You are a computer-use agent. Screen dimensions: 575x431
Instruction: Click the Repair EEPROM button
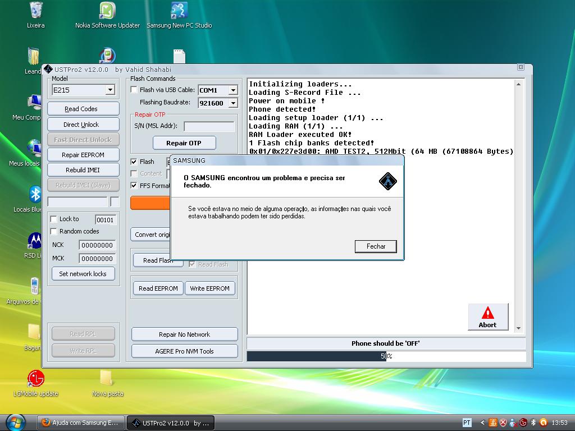(x=83, y=155)
